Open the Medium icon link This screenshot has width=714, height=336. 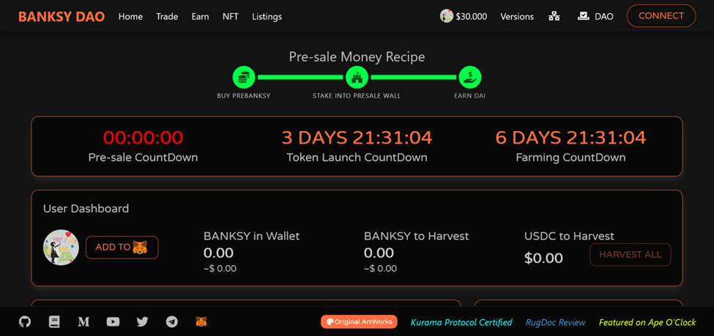pyautogui.click(x=83, y=322)
